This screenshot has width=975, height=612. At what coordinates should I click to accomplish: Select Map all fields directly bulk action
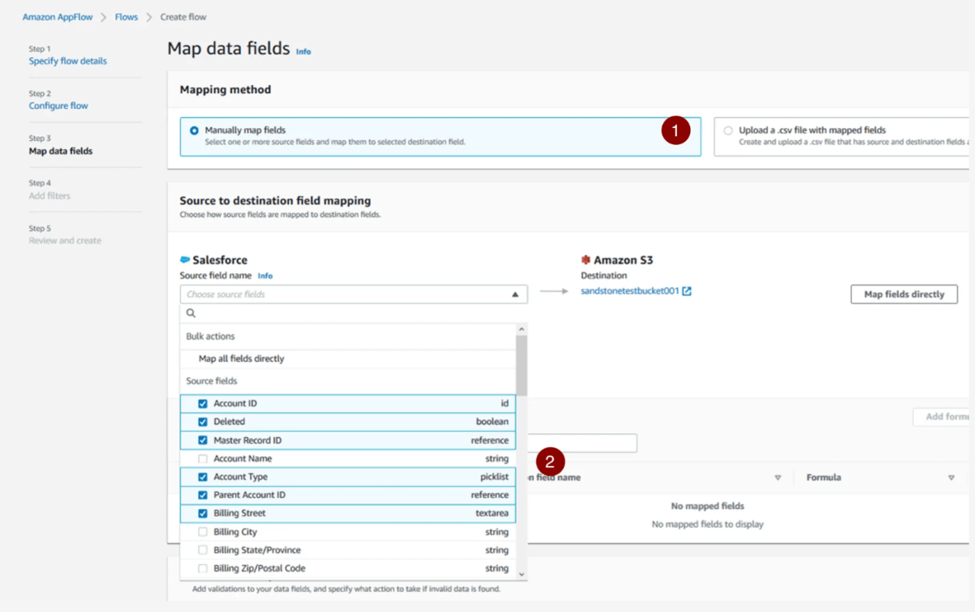(x=242, y=359)
